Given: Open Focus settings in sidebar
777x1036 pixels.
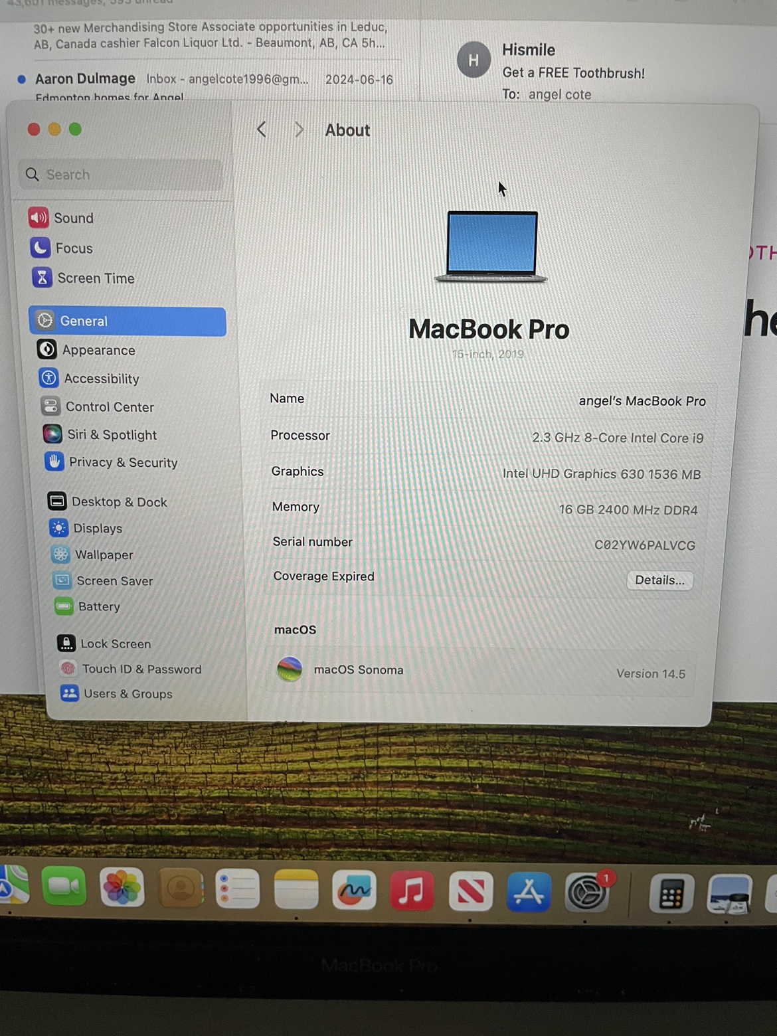Looking at the screenshot, I should (x=62, y=248).
